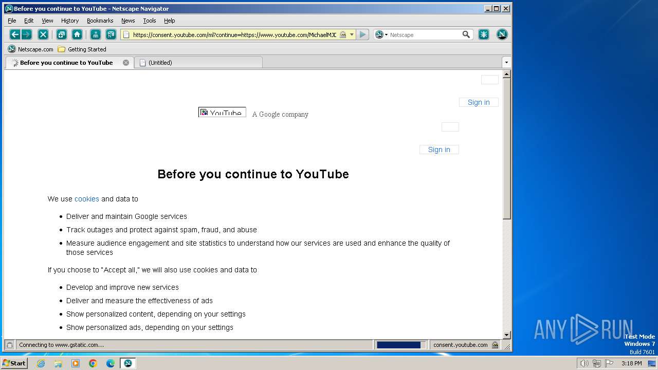Image resolution: width=658 pixels, height=370 pixels.
Task: Open the News menu
Action: (128, 21)
